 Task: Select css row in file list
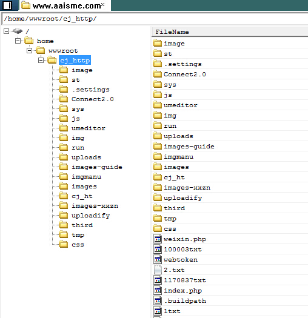(x=230, y=228)
